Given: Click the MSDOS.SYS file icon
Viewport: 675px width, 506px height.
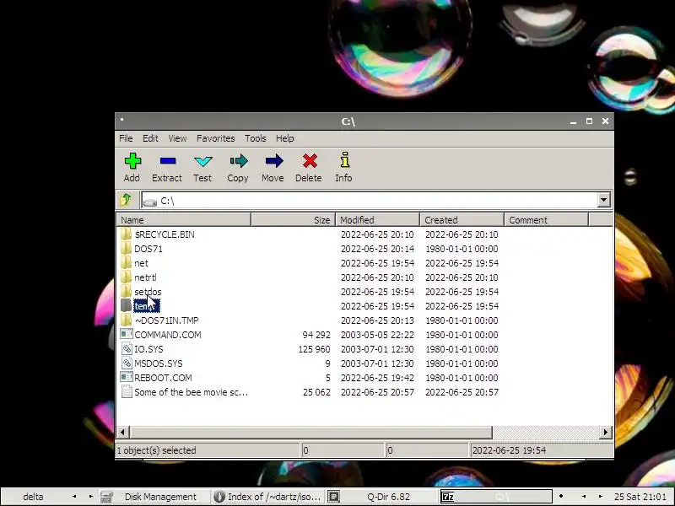Looking at the screenshot, I should [126, 363].
